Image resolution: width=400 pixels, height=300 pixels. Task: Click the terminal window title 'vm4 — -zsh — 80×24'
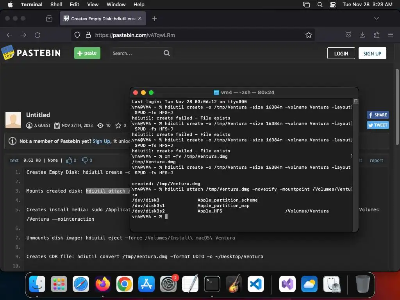click(x=247, y=92)
